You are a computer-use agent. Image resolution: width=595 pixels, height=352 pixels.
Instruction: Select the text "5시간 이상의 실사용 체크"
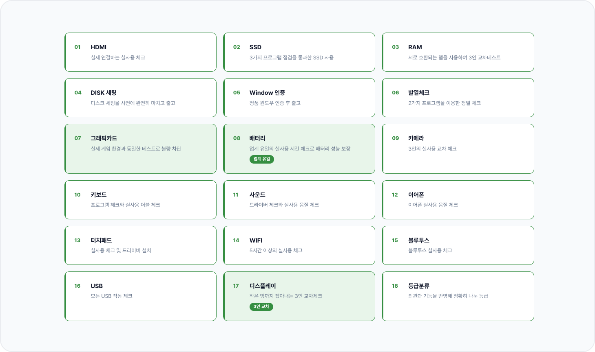coord(276,251)
